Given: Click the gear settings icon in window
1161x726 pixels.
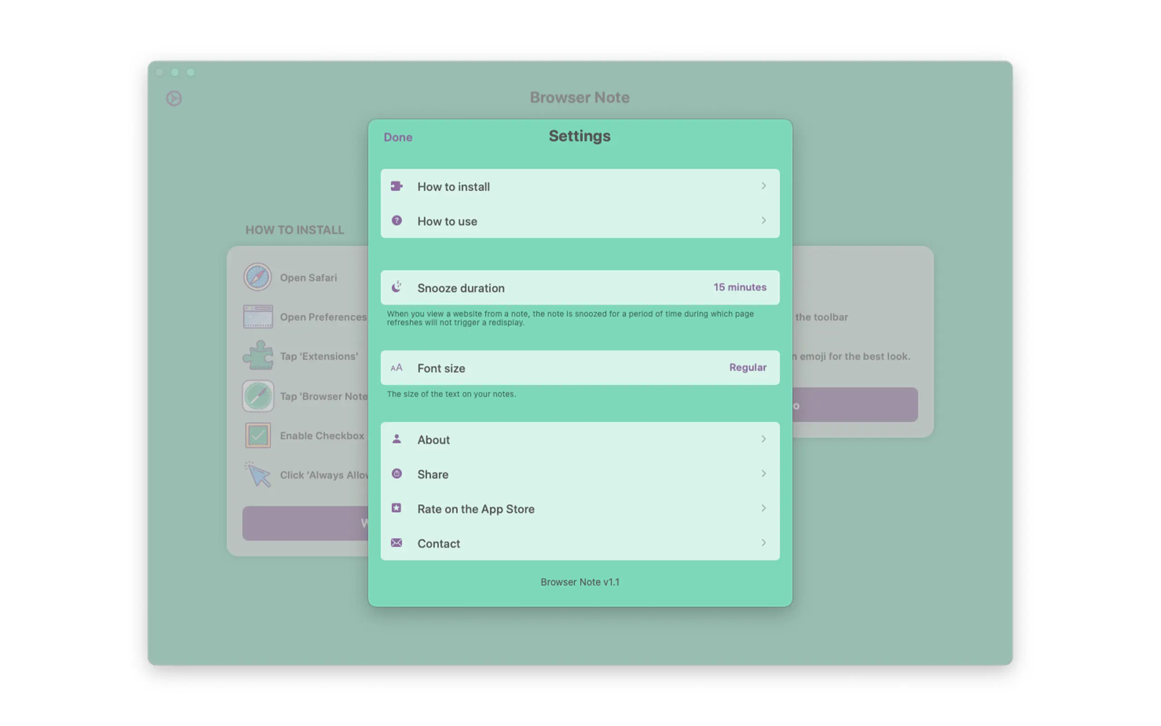Looking at the screenshot, I should point(174,98).
